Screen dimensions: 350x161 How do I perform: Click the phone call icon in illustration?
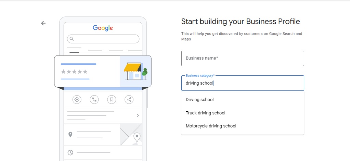[x=94, y=99]
